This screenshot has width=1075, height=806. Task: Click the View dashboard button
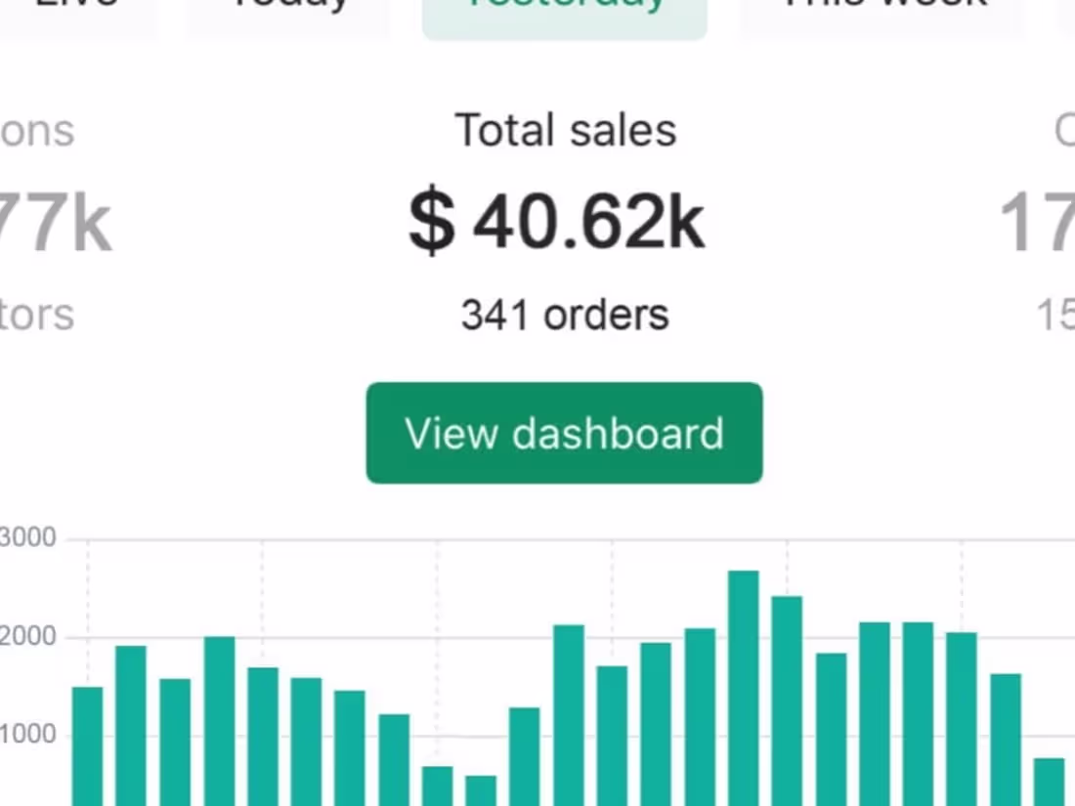tap(564, 433)
